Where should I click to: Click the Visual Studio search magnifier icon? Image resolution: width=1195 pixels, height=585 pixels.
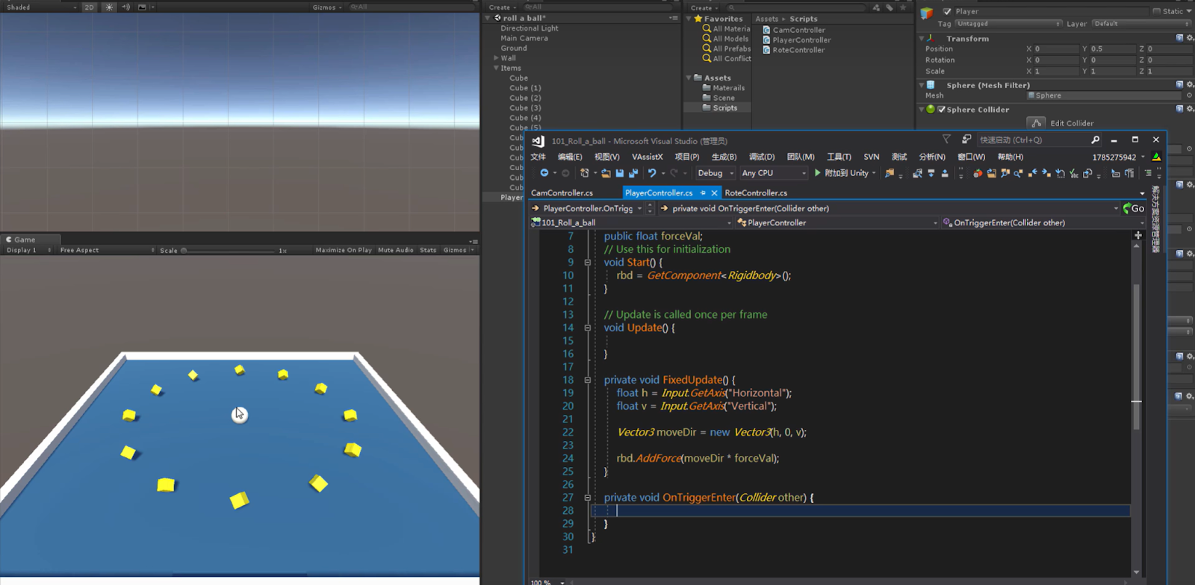pos(1095,140)
